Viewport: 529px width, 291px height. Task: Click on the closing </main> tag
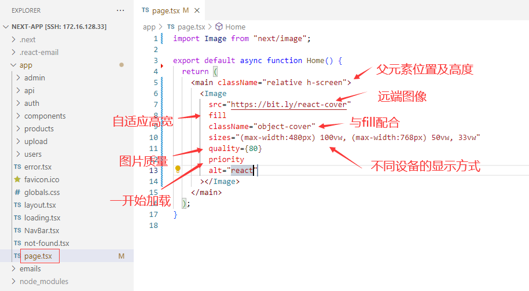[x=206, y=193]
